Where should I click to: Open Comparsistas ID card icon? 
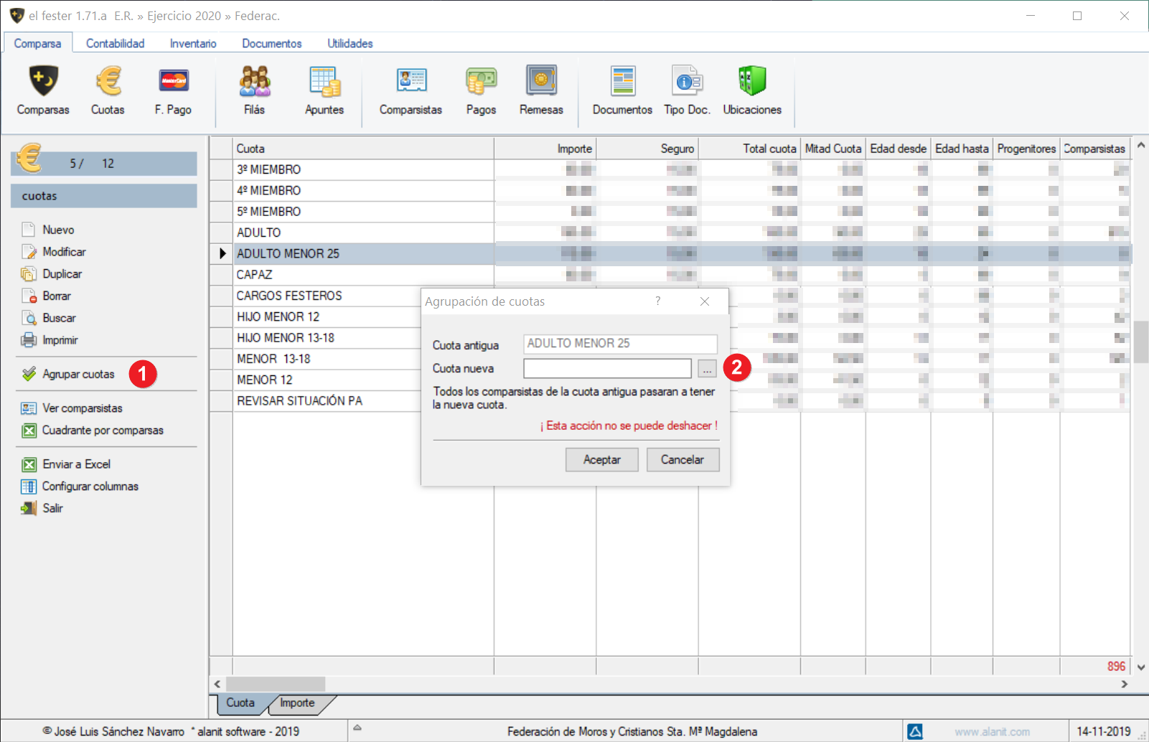(x=411, y=83)
